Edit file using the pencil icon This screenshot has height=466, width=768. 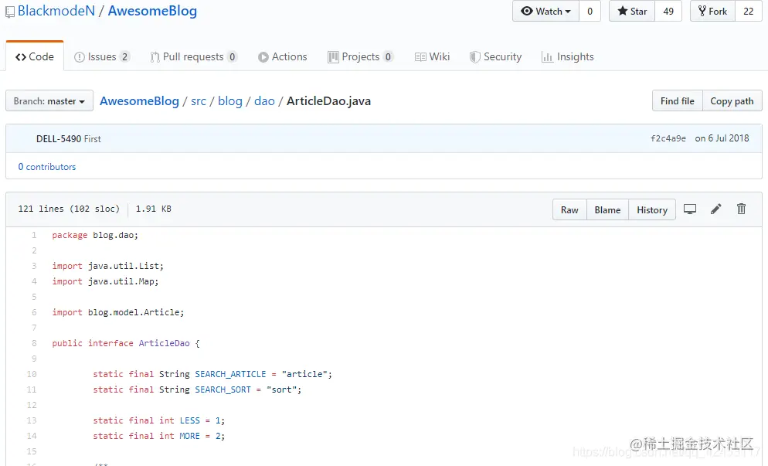point(715,209)
